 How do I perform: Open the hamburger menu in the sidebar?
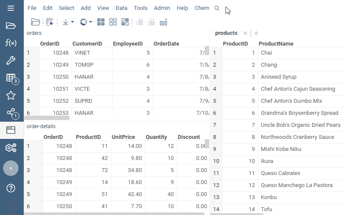coord(11,8)
